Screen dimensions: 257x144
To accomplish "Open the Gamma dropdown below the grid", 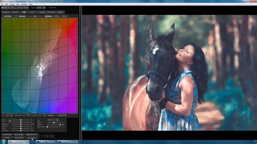I will 61,115.
